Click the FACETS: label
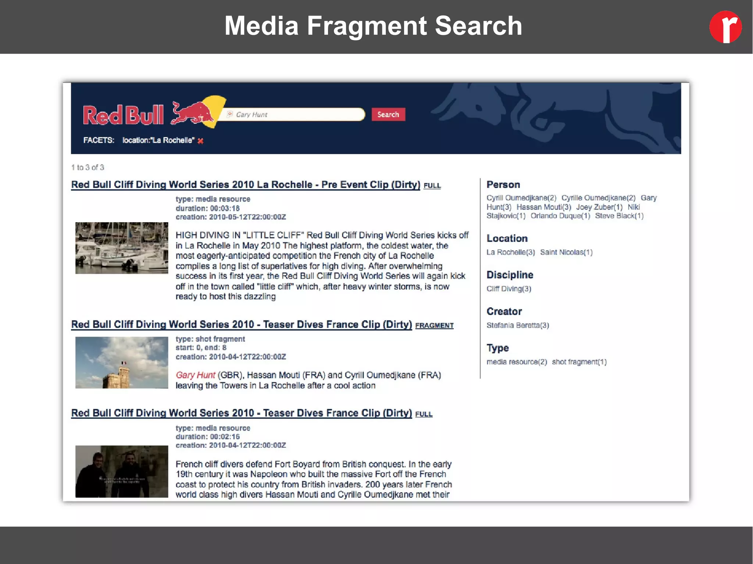The height and width of the screenshot is (564, 753). pos(99,140)
